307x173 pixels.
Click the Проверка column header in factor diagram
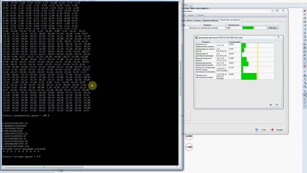point(206,42)
